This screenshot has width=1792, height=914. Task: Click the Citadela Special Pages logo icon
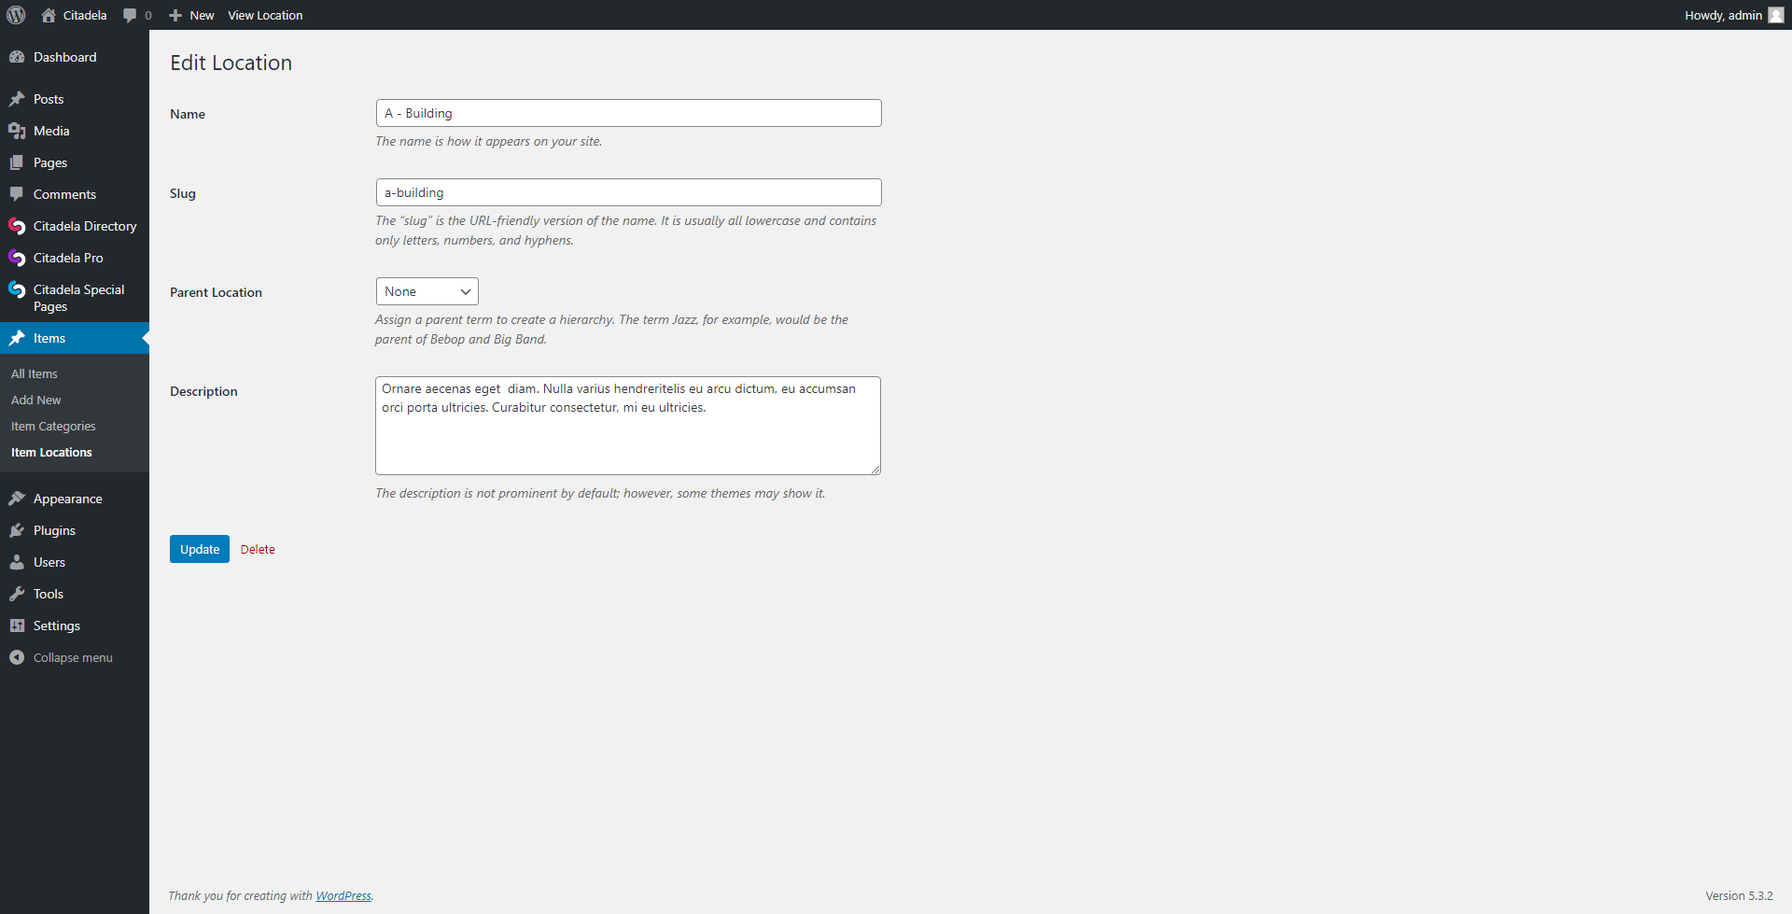pos(17,289)
